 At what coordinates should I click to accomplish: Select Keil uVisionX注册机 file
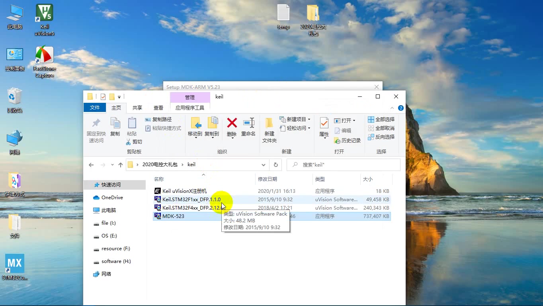[272, 191]
